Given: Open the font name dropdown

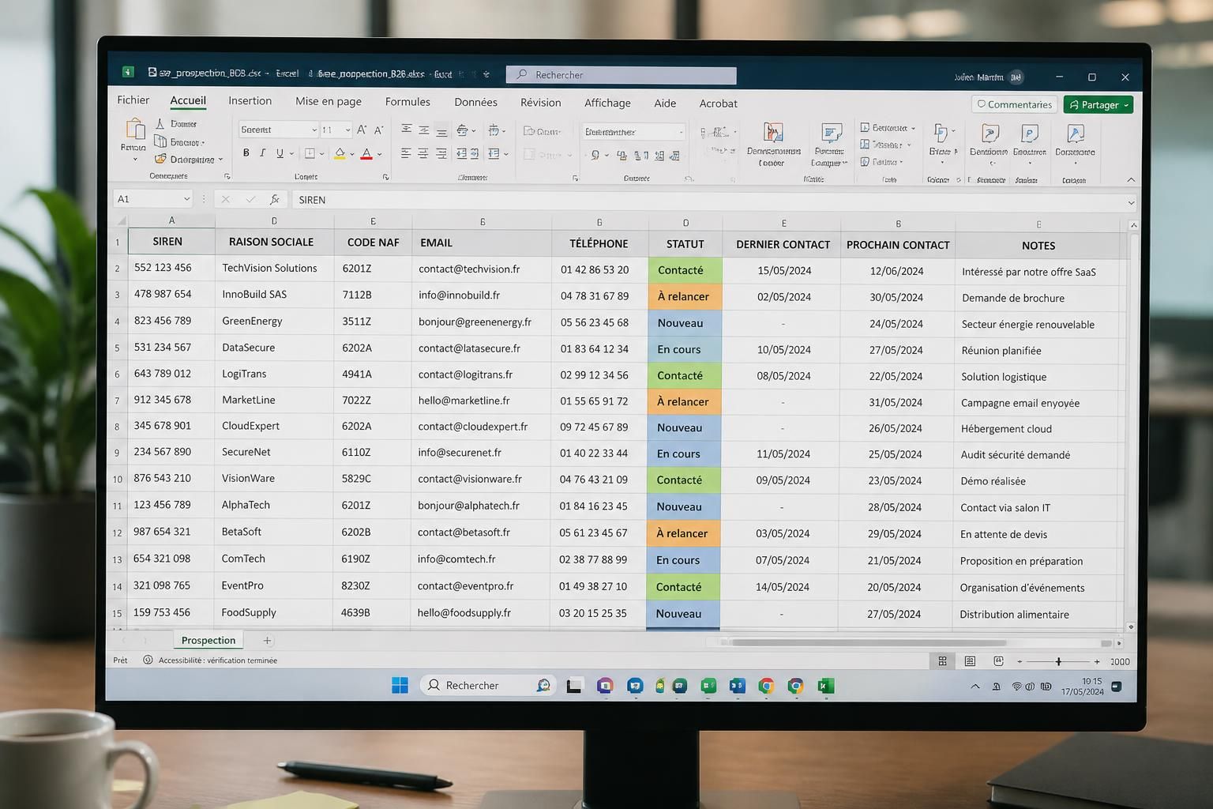Looking at the screenshot, I should [314, 130].
